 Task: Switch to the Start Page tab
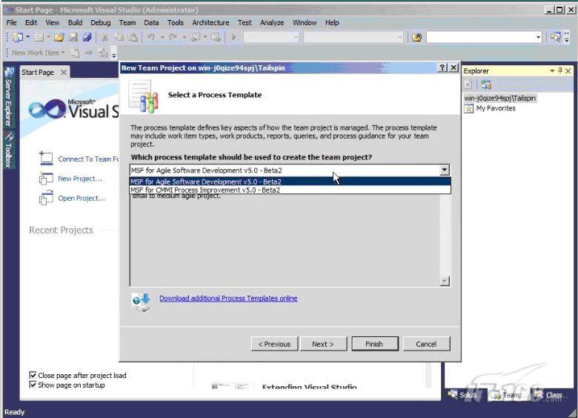(38, 72)
